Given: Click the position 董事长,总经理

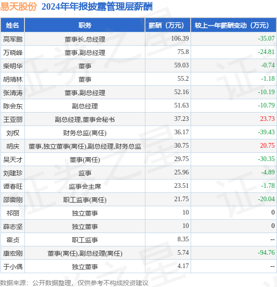Looking at the screenshot, I should point(85,39).
